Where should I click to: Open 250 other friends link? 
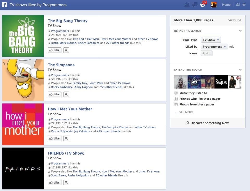[x=111, y=87]
